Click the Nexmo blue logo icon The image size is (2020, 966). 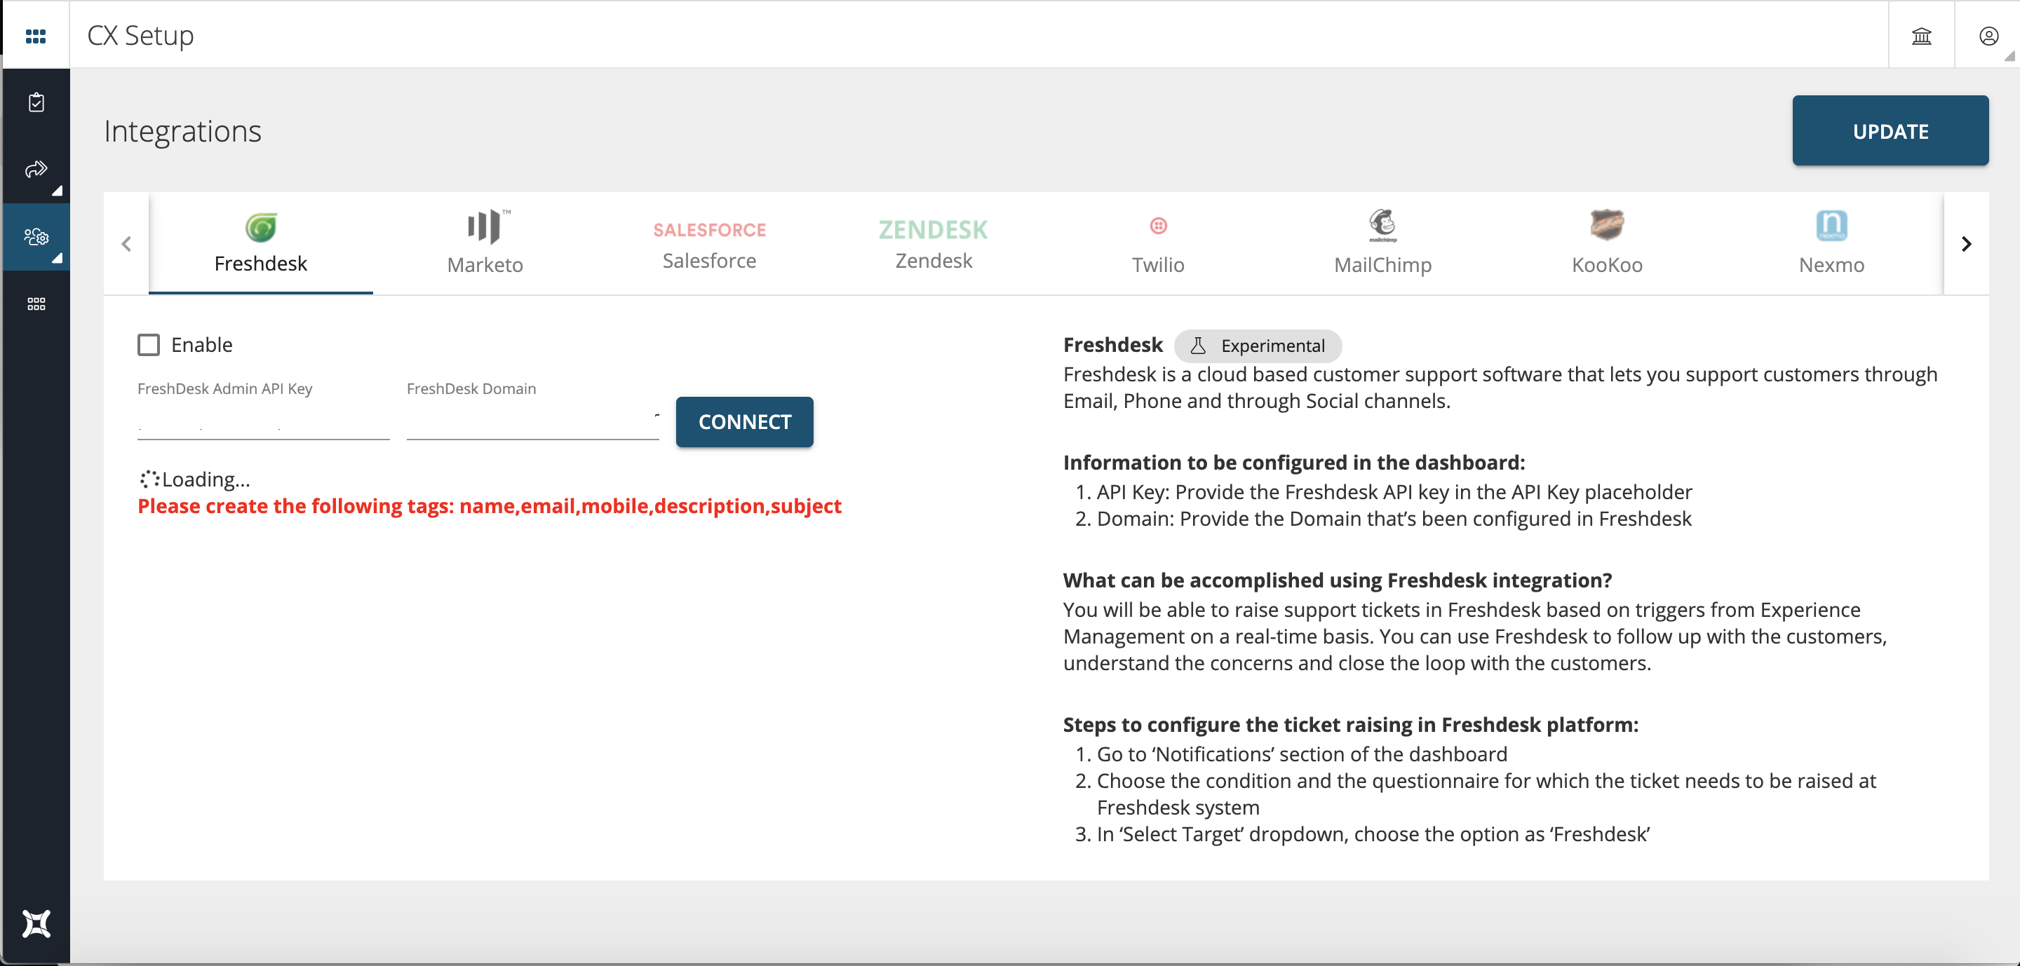pos(1832,226)
